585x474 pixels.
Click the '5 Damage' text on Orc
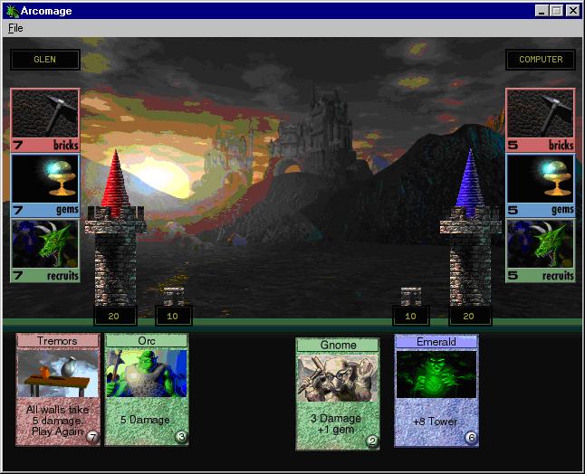tap(145, 420)
